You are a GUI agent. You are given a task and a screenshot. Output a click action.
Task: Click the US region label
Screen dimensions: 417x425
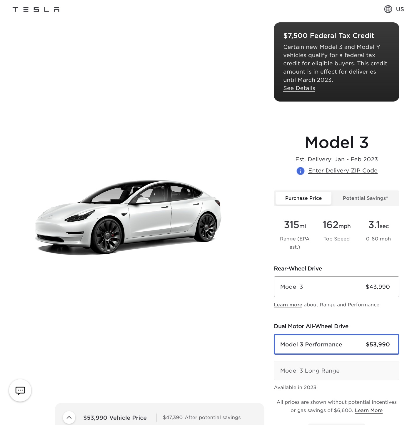(400, 9)
